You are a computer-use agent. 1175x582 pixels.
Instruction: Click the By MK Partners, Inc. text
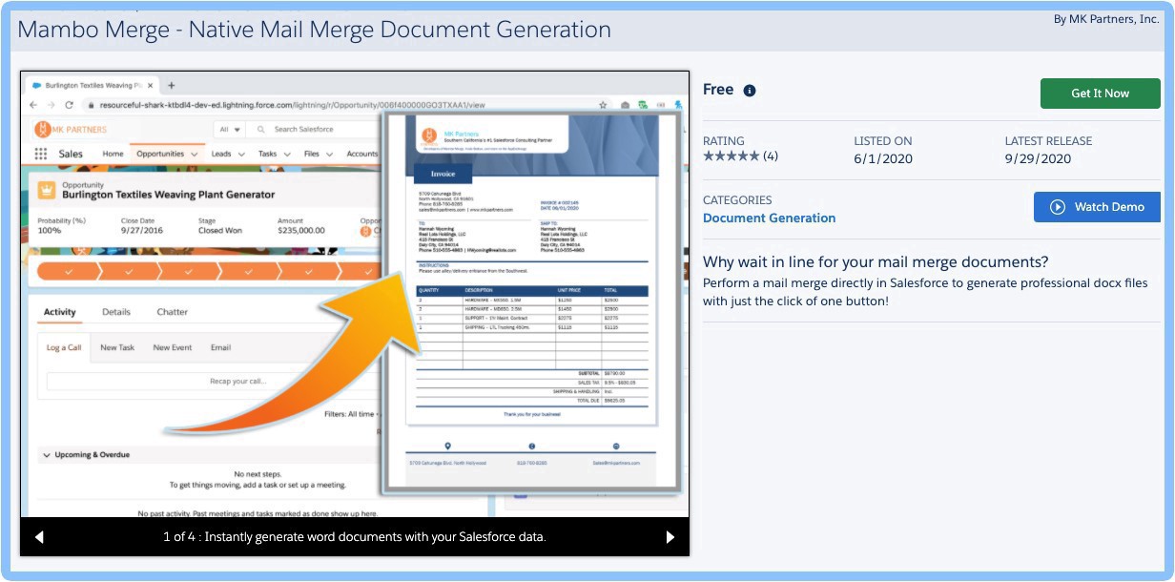pos(1106,19)
